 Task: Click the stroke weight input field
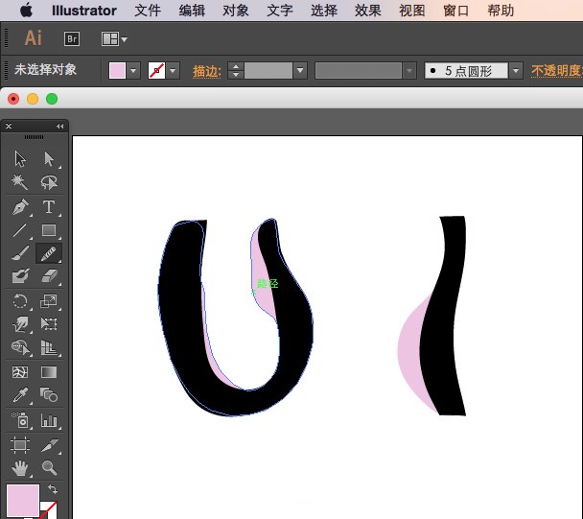pos(268,70)
